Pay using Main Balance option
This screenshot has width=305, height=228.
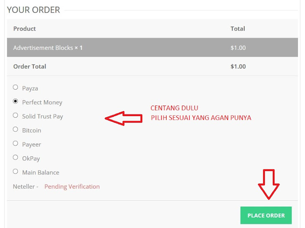pyautogui.click(x=15, y=171)
